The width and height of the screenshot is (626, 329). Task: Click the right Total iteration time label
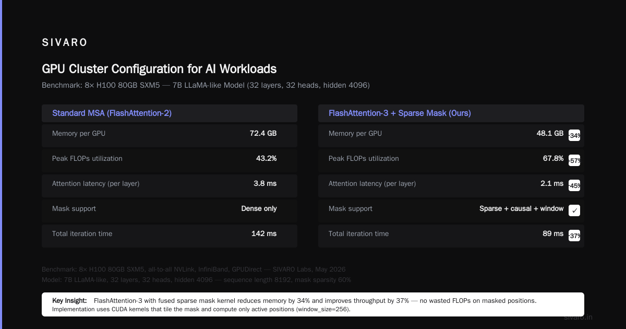click(358, 234)
